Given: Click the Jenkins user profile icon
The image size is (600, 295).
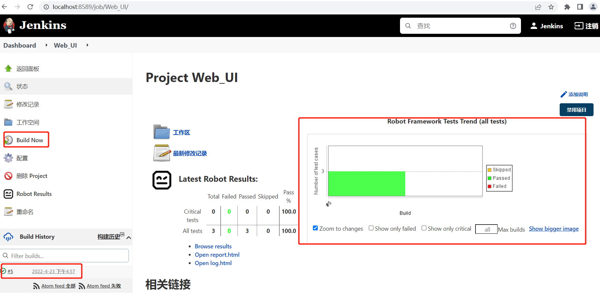Looking at the screenshot, I should (x=534, y=26).
